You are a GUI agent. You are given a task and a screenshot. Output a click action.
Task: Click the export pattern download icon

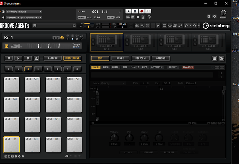tap(36, 58)
